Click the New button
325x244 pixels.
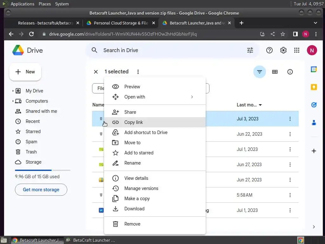[25, 72]
